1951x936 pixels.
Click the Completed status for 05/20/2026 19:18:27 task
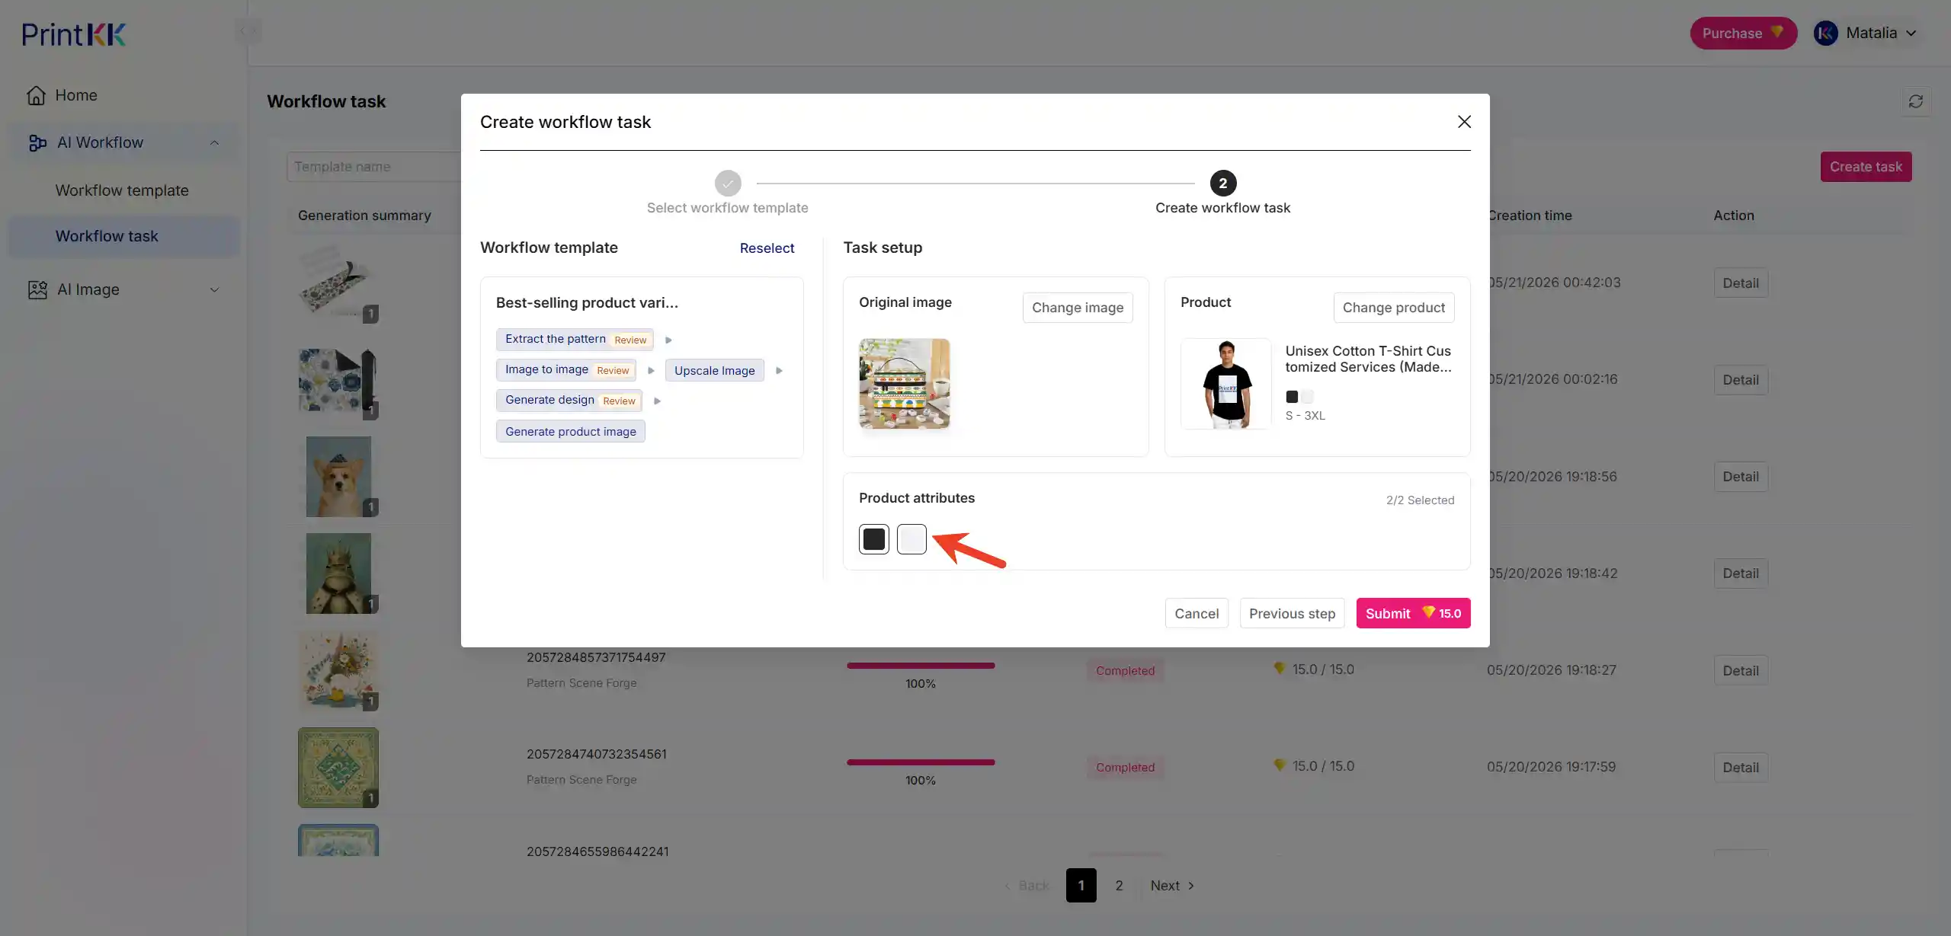pyautogui.click(x=1125, y=671)
